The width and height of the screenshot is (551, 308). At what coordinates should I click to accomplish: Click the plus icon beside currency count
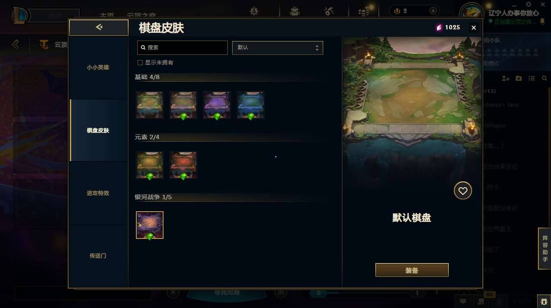tap(433, 11)
